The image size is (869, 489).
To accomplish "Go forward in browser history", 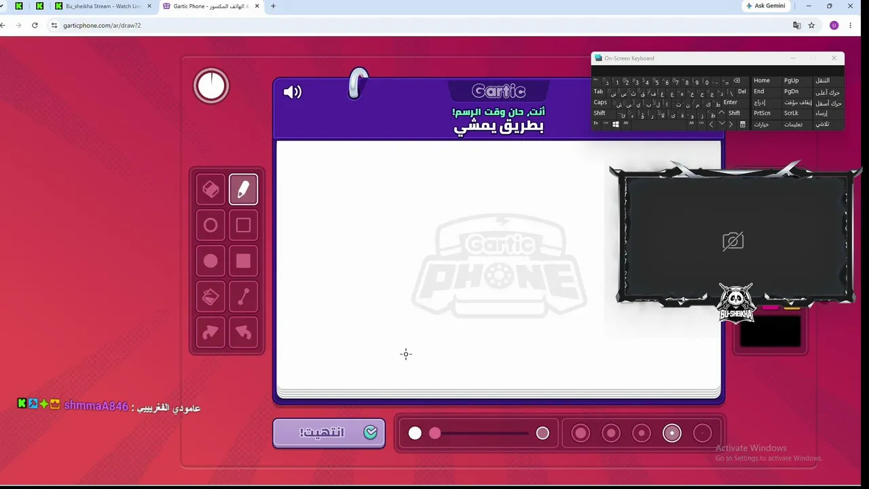I will [x=18, y=25].
